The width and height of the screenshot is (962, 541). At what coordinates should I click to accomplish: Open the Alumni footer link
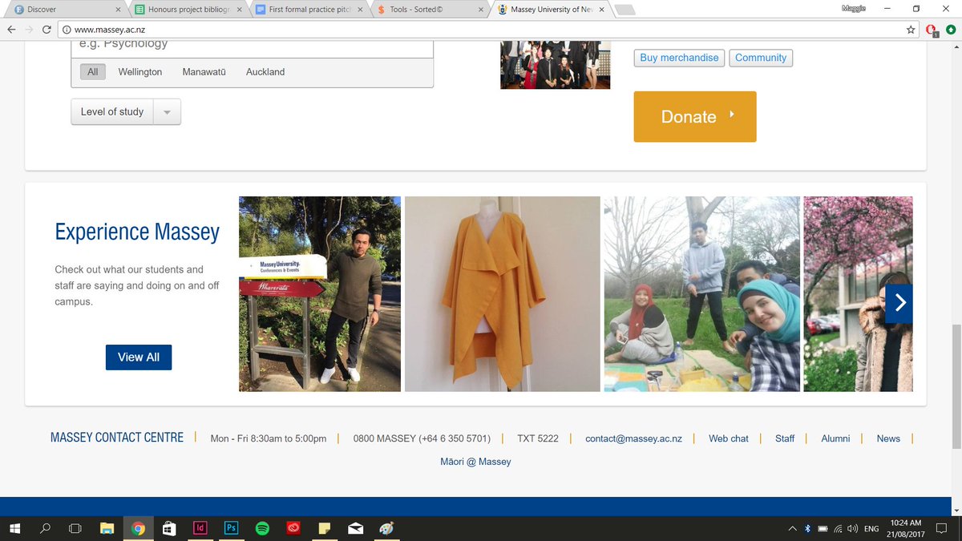point(835,438)
